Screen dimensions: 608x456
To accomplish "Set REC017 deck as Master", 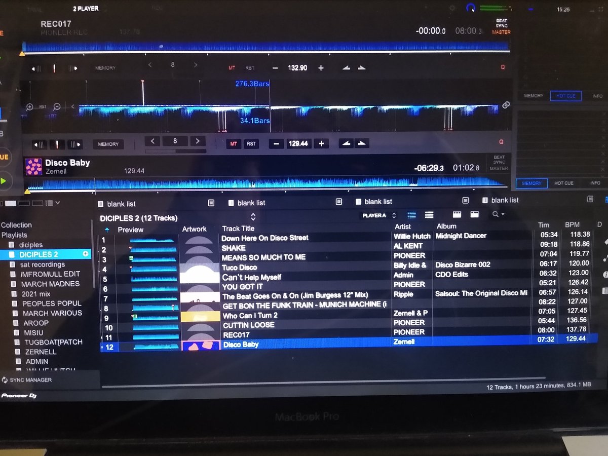I will [501, 32].
